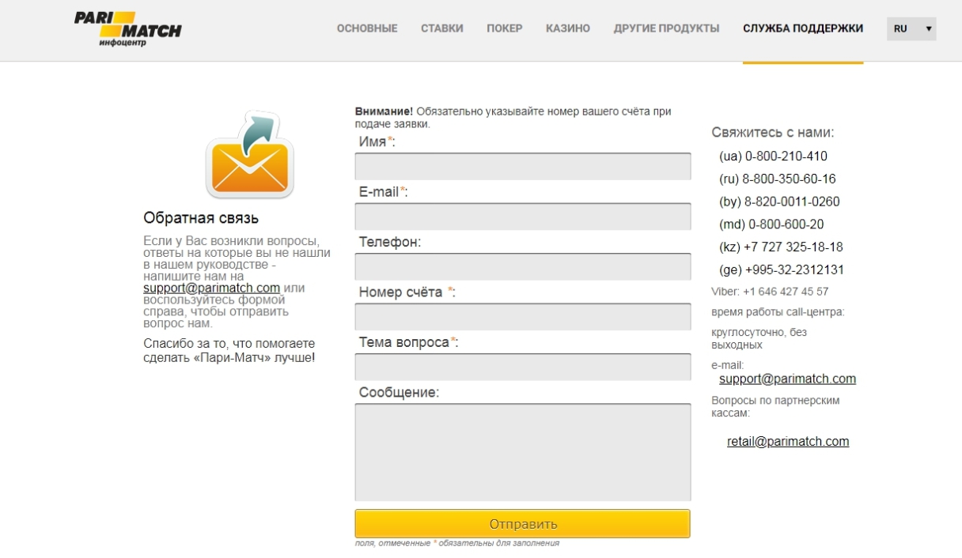Select the Тема вопроса input field
Viewport: 962px width, 558px height.
(x=522, y=368)
